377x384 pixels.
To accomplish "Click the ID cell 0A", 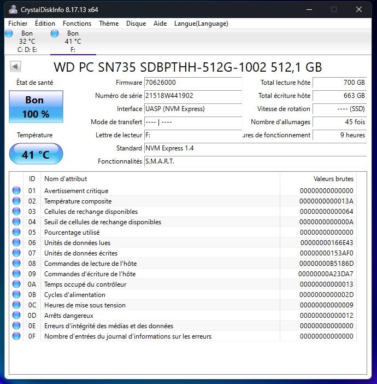I will (x=32, y=284).
